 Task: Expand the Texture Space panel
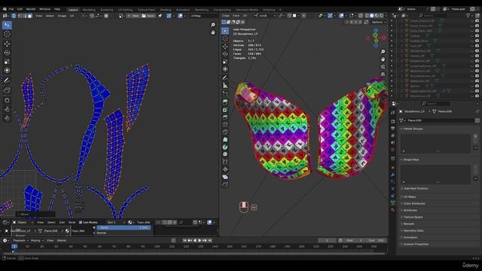pos(413,217)
